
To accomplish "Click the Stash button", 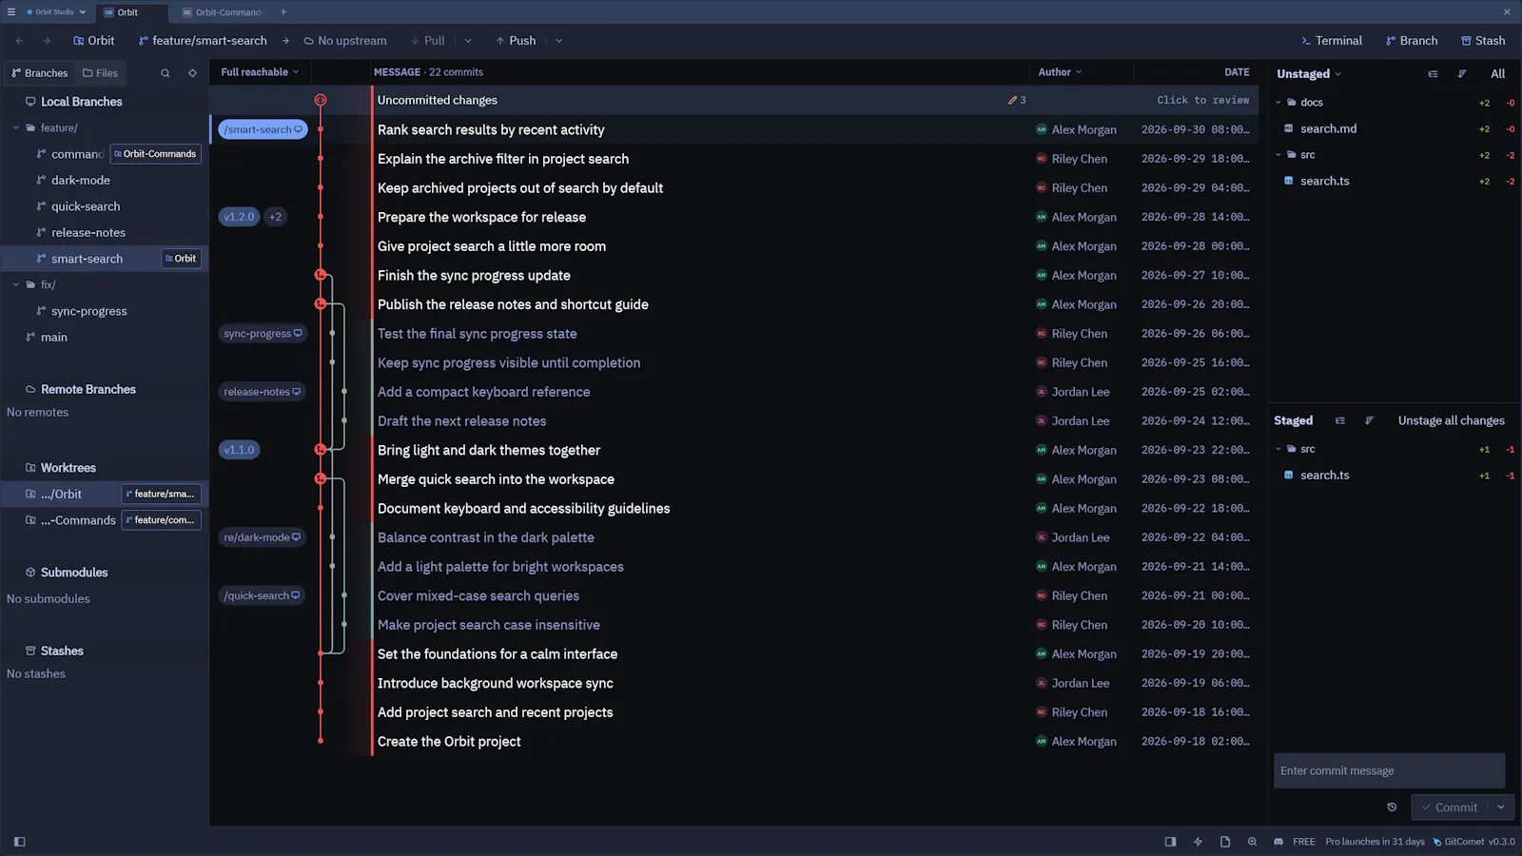I will 1483,41.
